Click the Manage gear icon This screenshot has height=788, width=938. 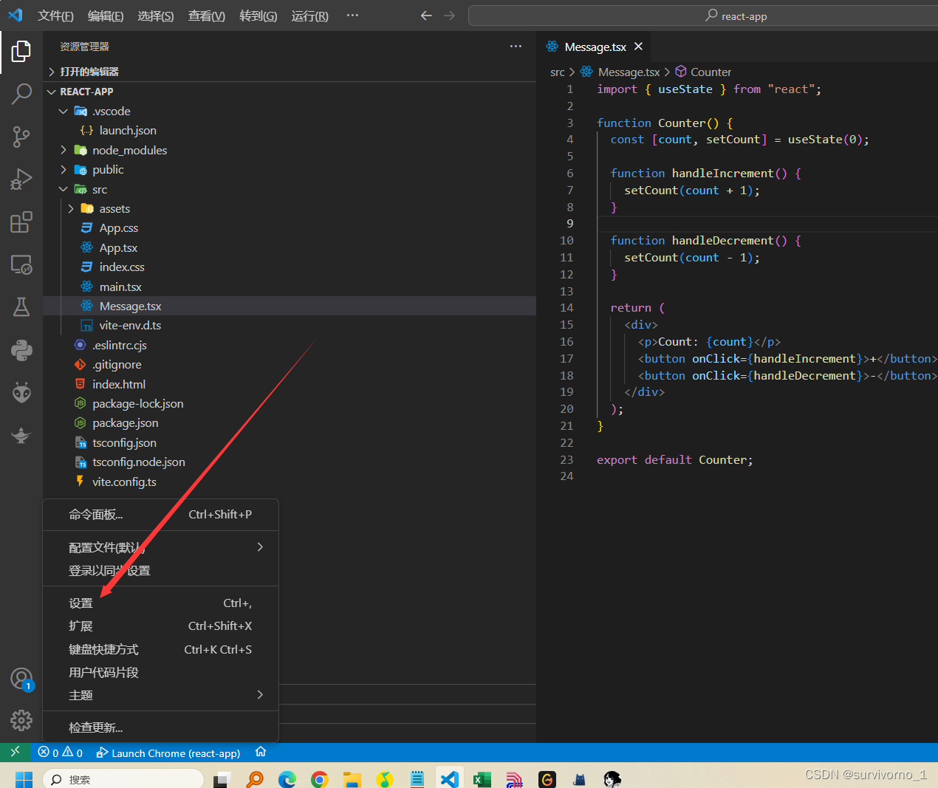coord(21,720)
